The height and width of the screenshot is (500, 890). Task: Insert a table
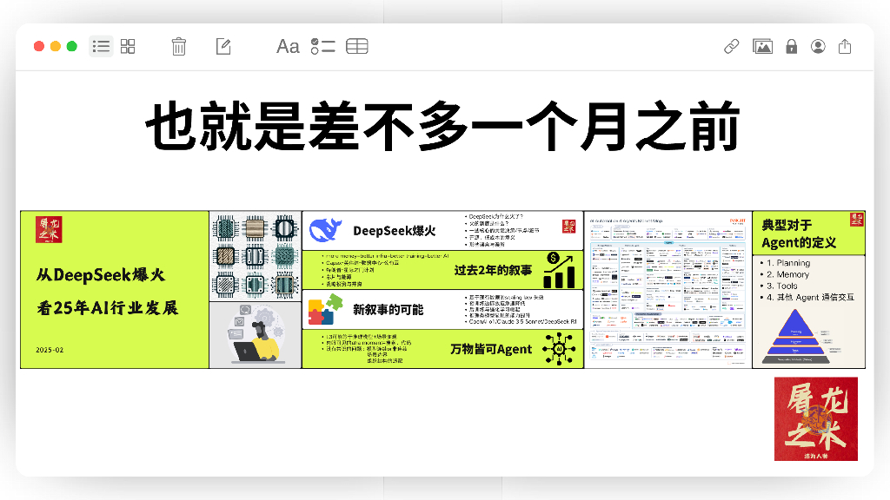click(357, 47)
